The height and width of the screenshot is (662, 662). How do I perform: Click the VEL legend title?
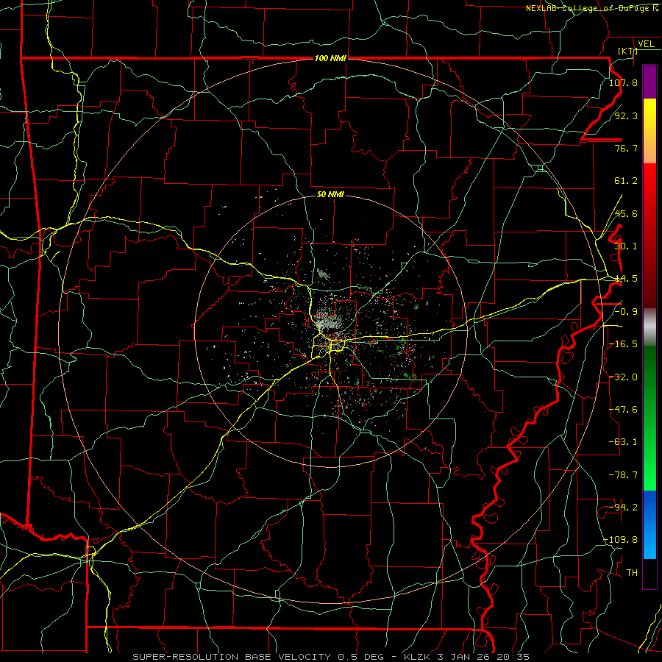(x=646, y=44)
